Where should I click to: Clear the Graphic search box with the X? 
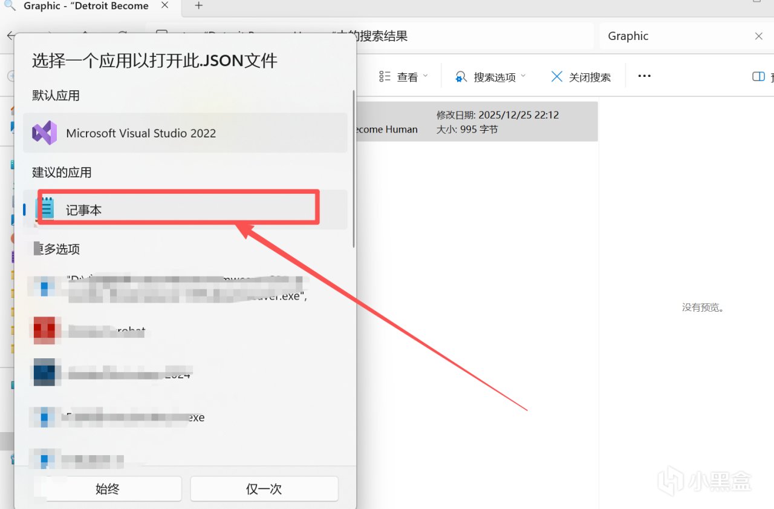[759, 36]
